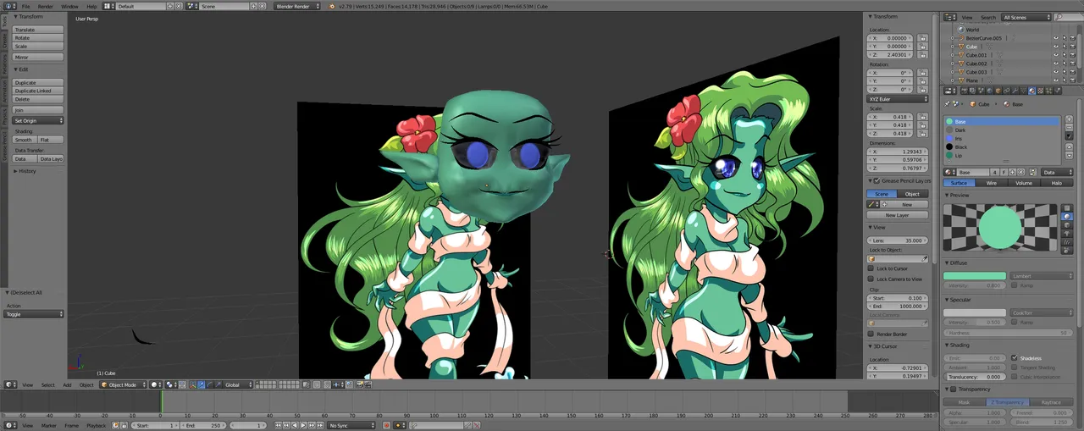Viewport: 1084px width, 431px height.
Task: Open the pivot point selector in 3D header
Action: pyautogui.click(x=169, y=384)
